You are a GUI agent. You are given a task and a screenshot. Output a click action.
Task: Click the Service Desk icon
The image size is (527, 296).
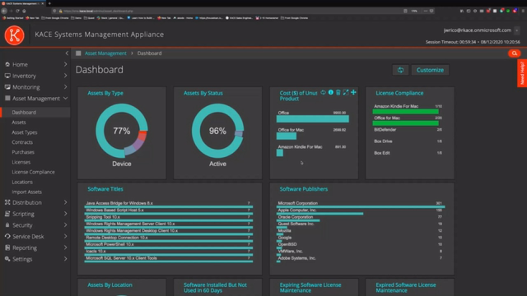(x=7, y=236)
